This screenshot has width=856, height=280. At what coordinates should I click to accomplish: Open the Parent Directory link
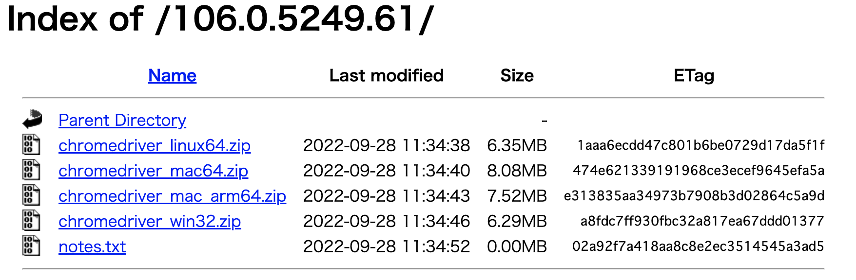pyautogui.click(x=122, y=120)
